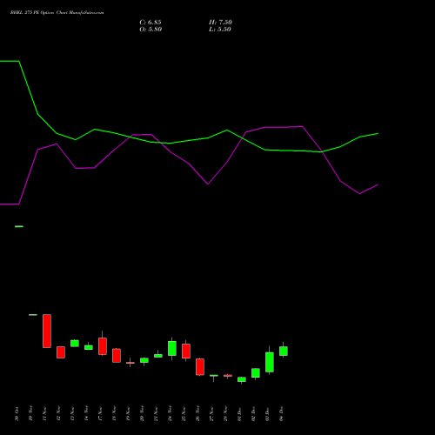This screenshot has width=435, height=435.
Task: Select the '26 Nov' date label
Action: pos(197,414)
